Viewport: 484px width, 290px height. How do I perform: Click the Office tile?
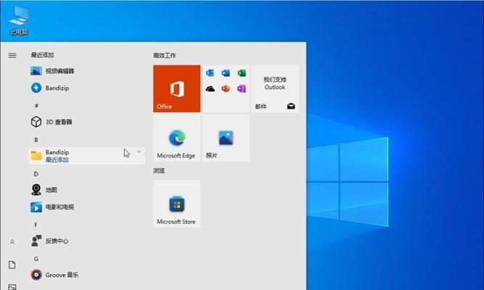[x=177, y=88]
